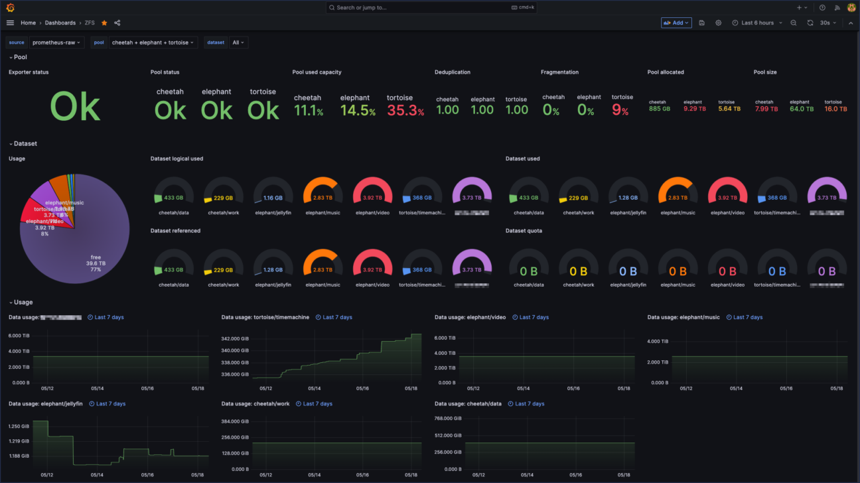Image resolution: width=860 pixels, height=483 pixels.
Task: Open the pool variable dropdown
Action: tap(153, 42)
